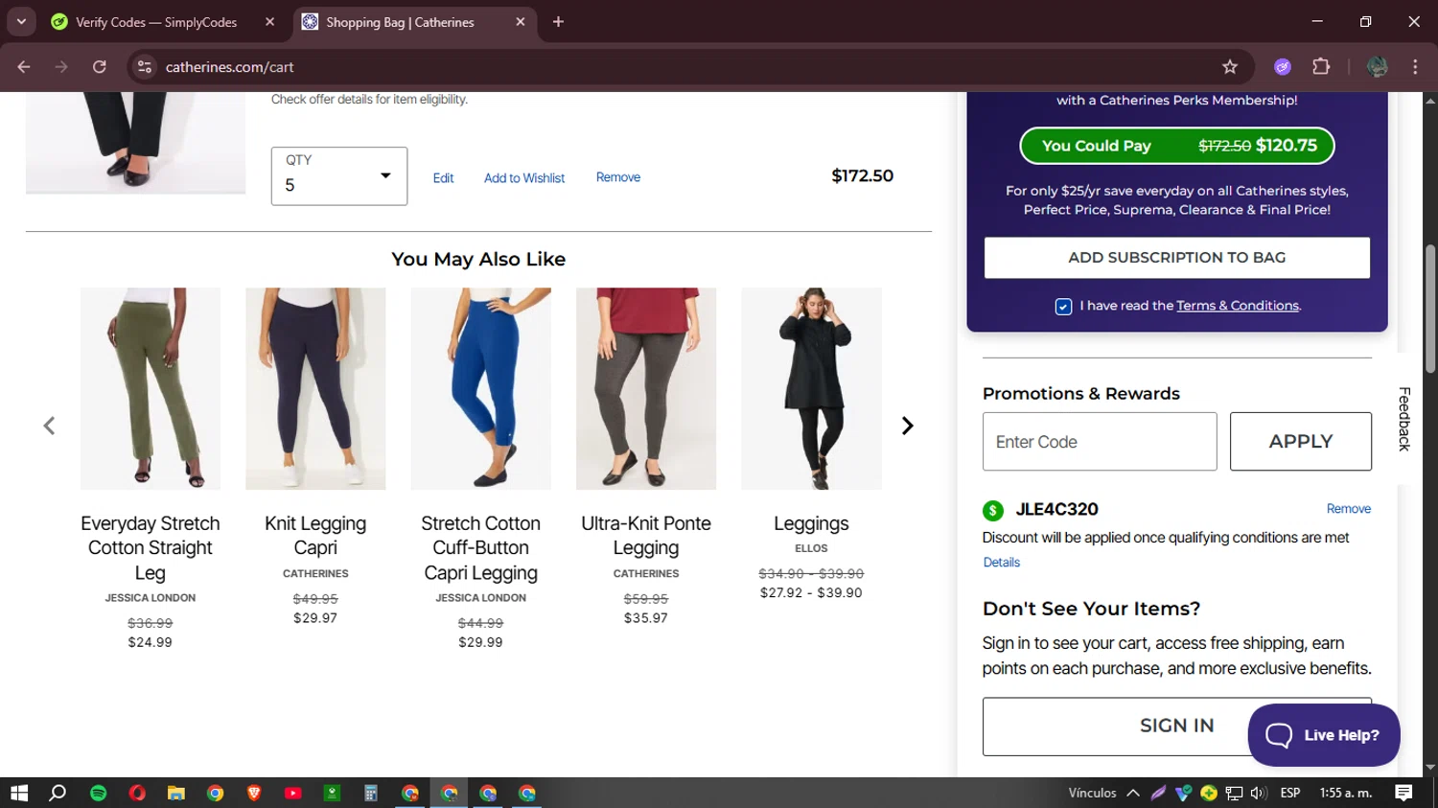Click the Enter Code promo field
Screen dimensions: 1438x808
tap(1100, 442)
